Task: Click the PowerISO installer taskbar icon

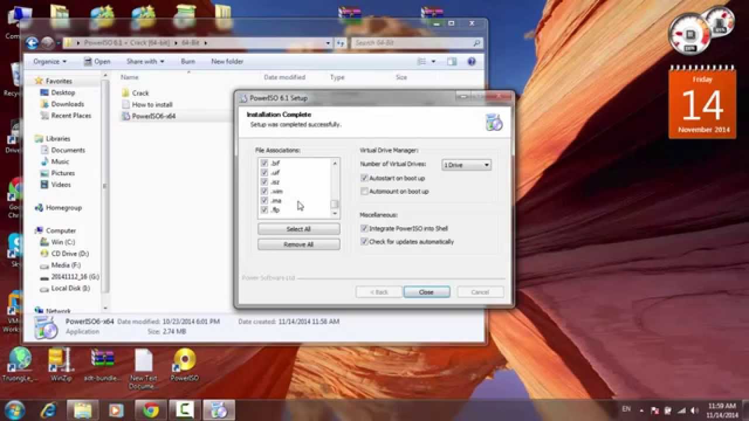Action: (219, 409)
